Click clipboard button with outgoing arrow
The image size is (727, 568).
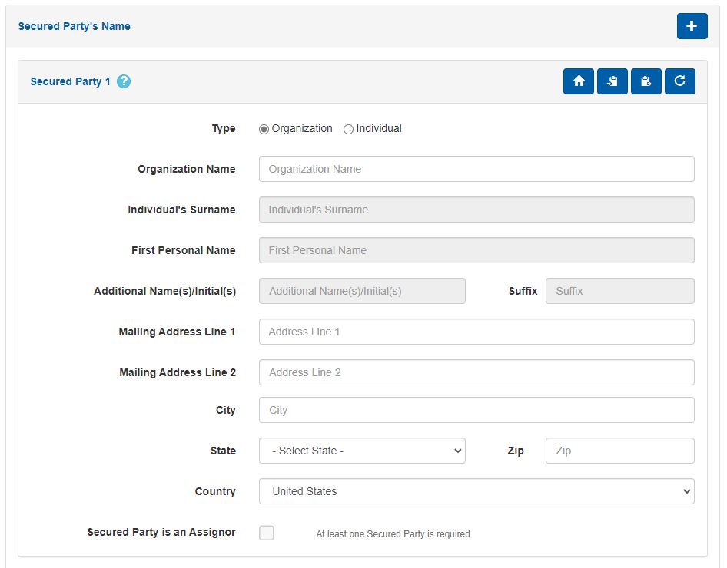[x=646, y=81]
